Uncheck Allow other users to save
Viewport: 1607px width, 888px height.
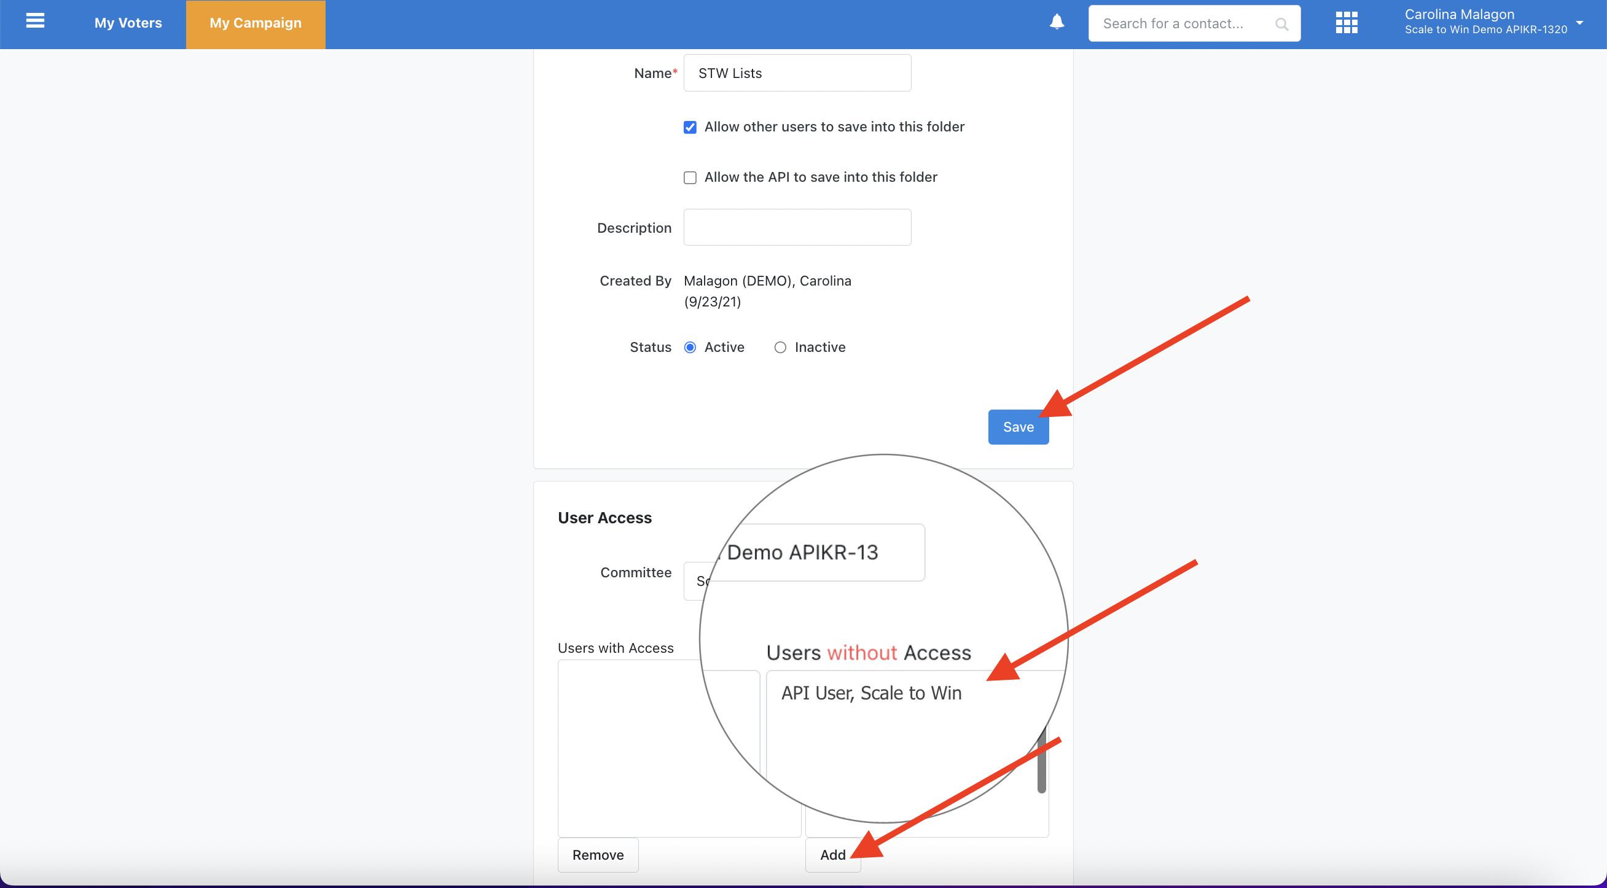(689, 127)
